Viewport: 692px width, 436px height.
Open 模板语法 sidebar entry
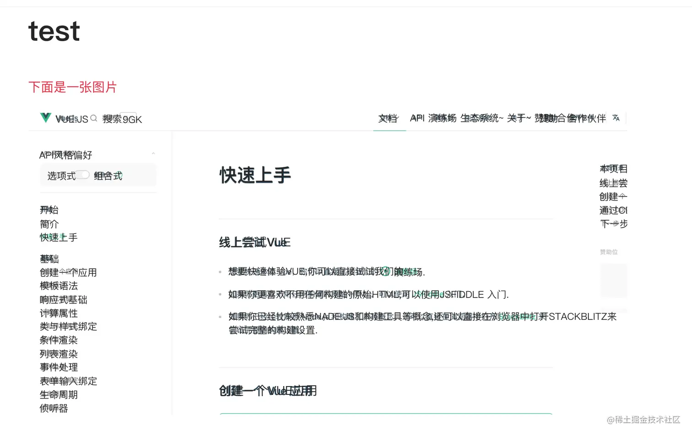pyautogui.click(x=59, y=286)
